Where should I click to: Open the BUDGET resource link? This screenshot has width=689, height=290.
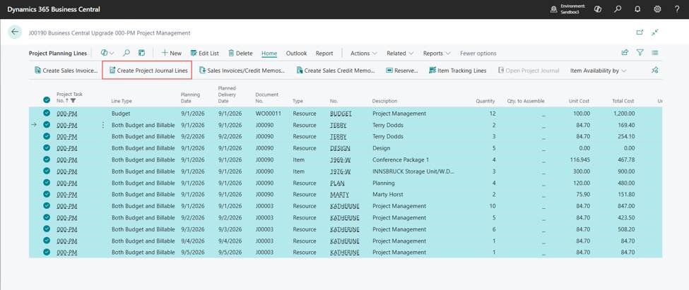[x=341, y=113]
